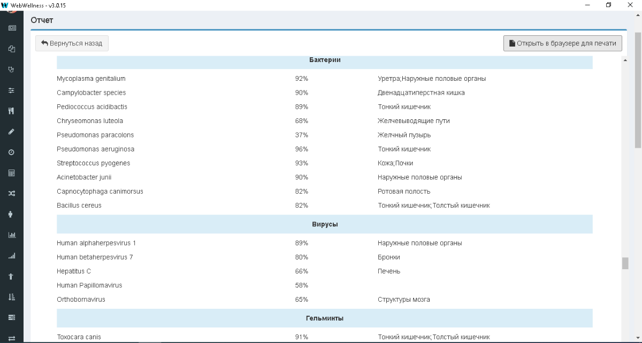Viewport: 642px width, 343px height.
Task: Click Bacillus cereus entry
Action: [79, 205]
